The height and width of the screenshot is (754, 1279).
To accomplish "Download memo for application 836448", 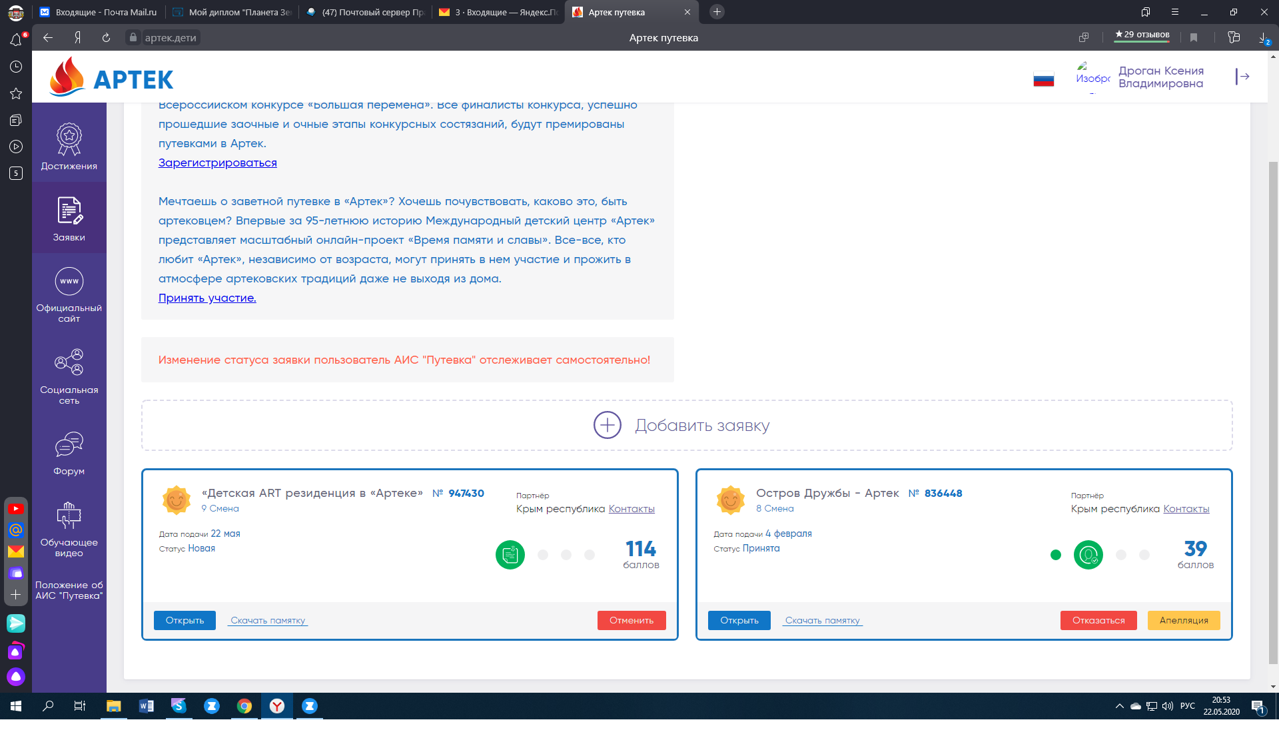I will point(823,620).
